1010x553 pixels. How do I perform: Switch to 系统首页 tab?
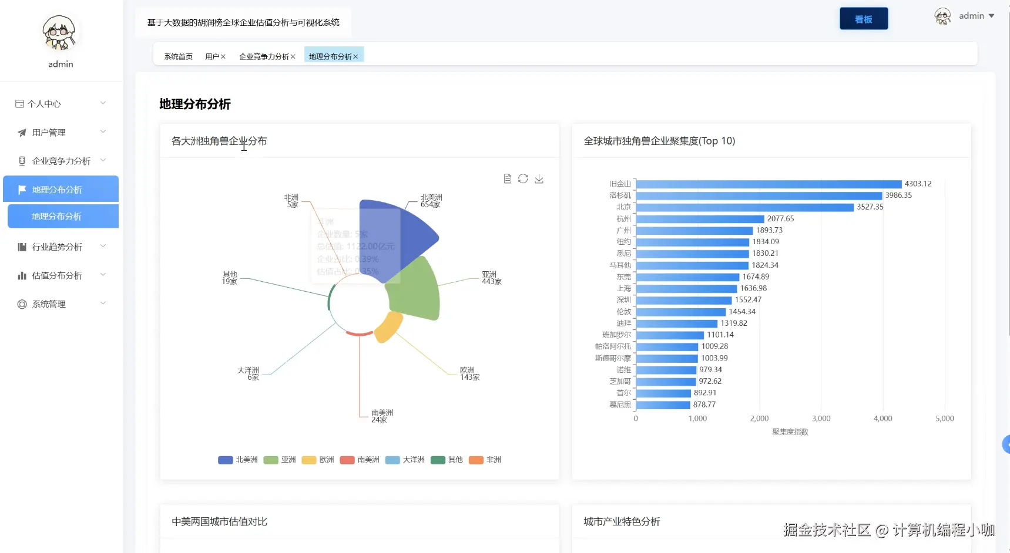178,57
